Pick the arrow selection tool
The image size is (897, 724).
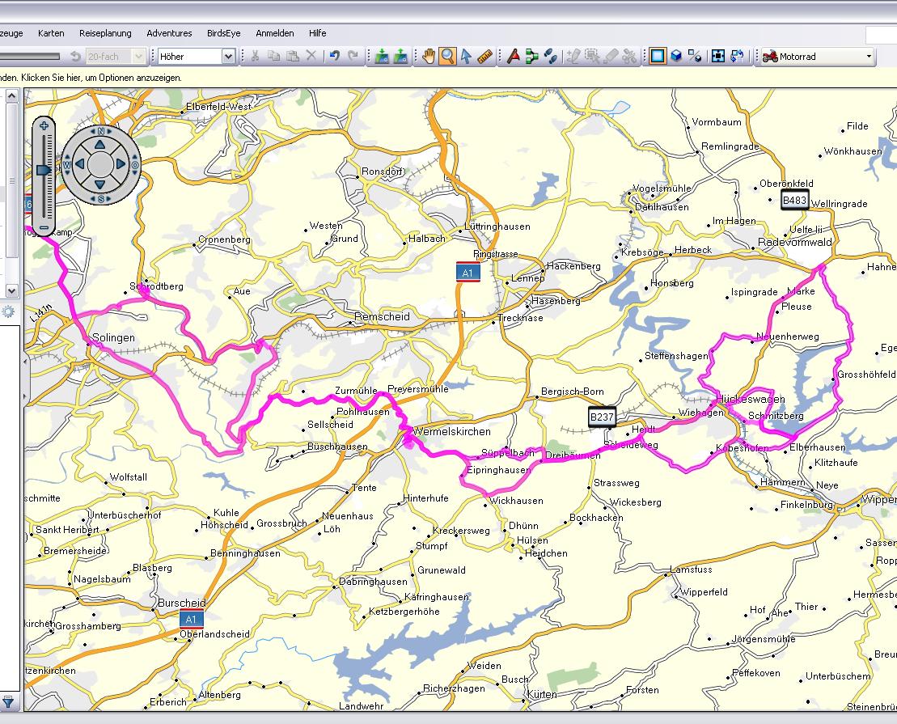(466, 56)
